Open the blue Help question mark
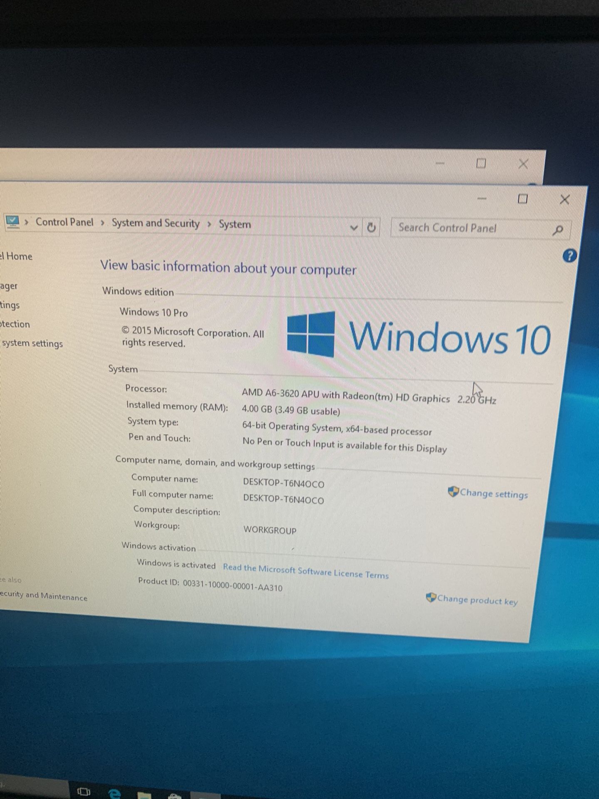Screen dimensions: 599x799 pos(569,256)
